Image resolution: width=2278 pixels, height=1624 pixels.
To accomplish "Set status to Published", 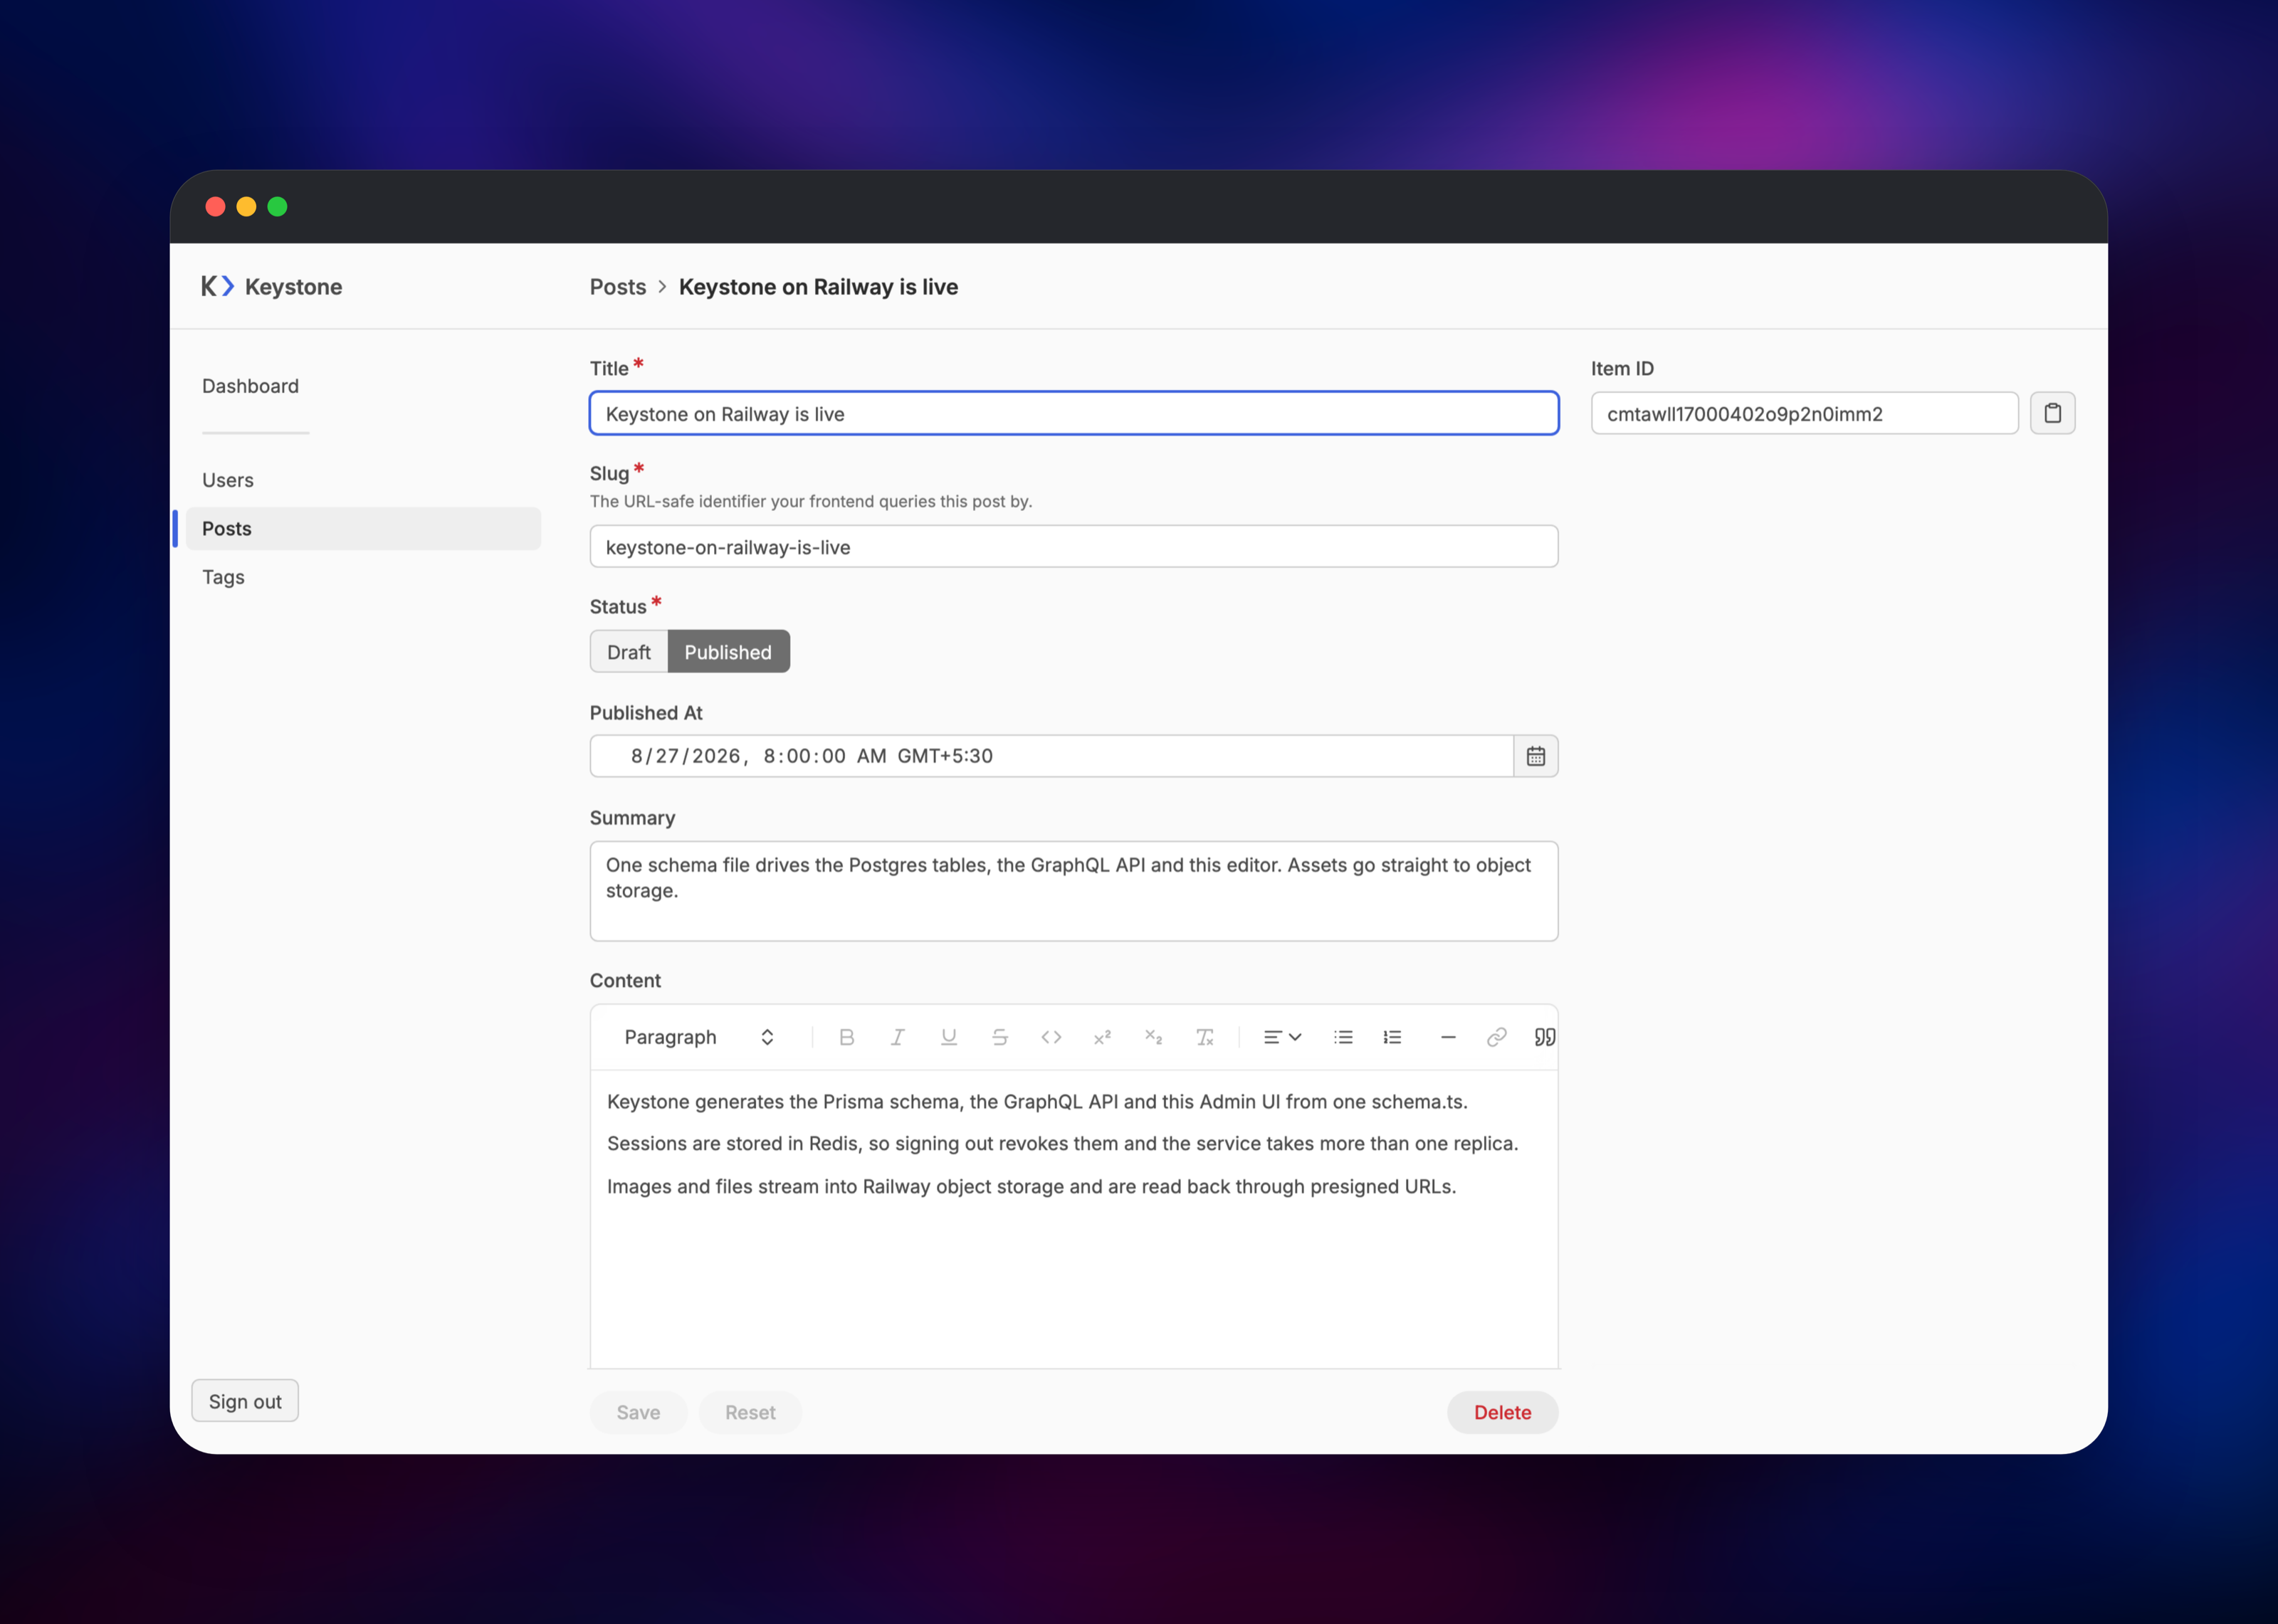I will [728, 652].
